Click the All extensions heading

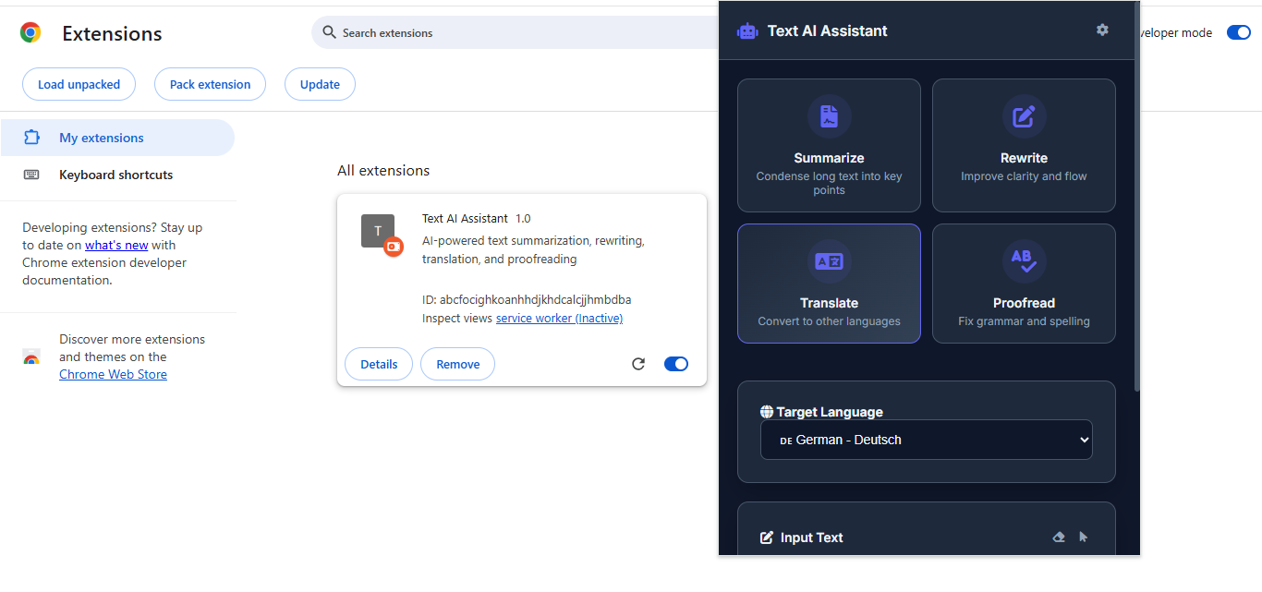pos(383,170)
